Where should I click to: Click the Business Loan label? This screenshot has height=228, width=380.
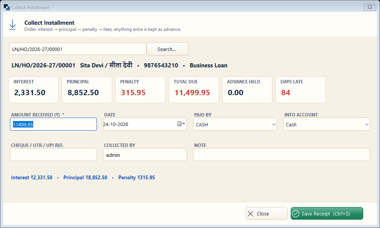click(208, 65)
